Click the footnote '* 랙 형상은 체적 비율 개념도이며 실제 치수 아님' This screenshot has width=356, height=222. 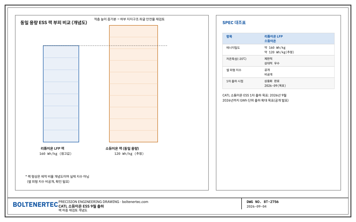[57, 177]
